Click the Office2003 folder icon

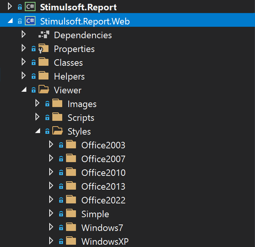tap(71, 144)
